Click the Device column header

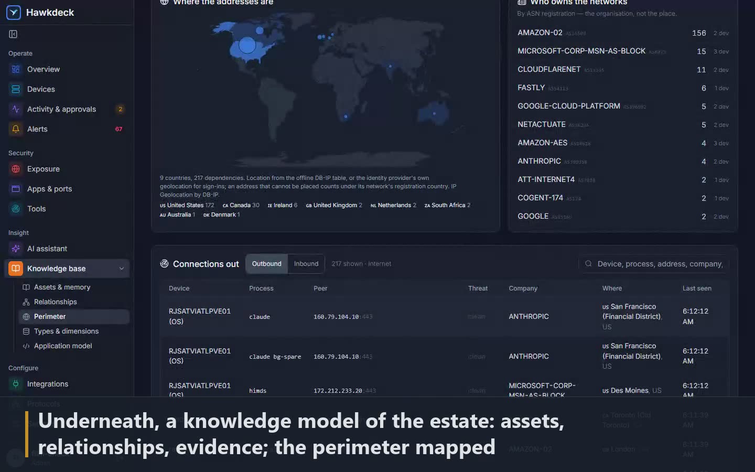point(179,288)
